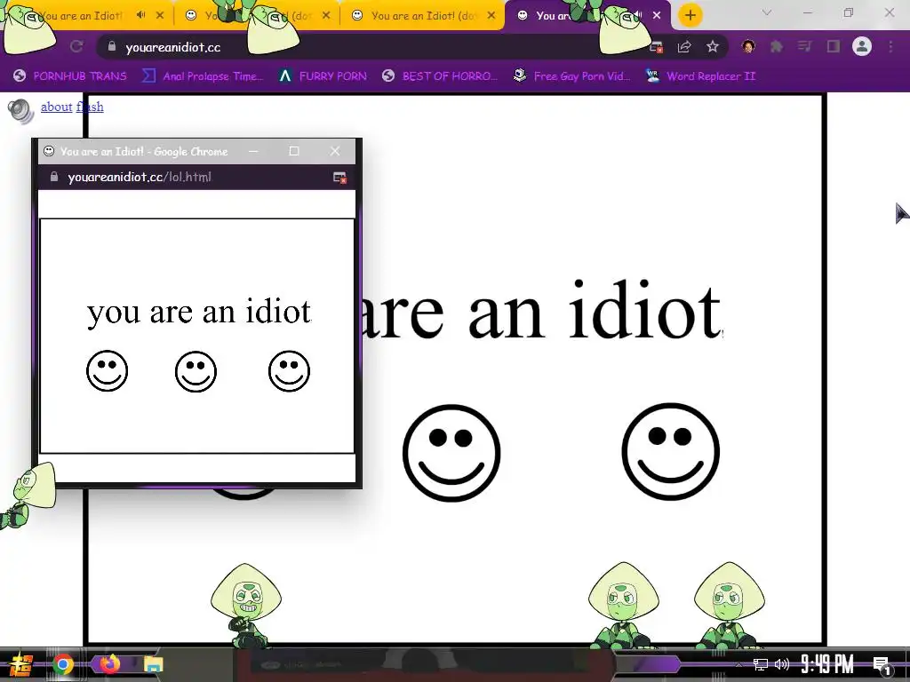Click the popup blocked icon in main address bar
The width and height of the screenshot is (910, 682).
tap(657, 48)
